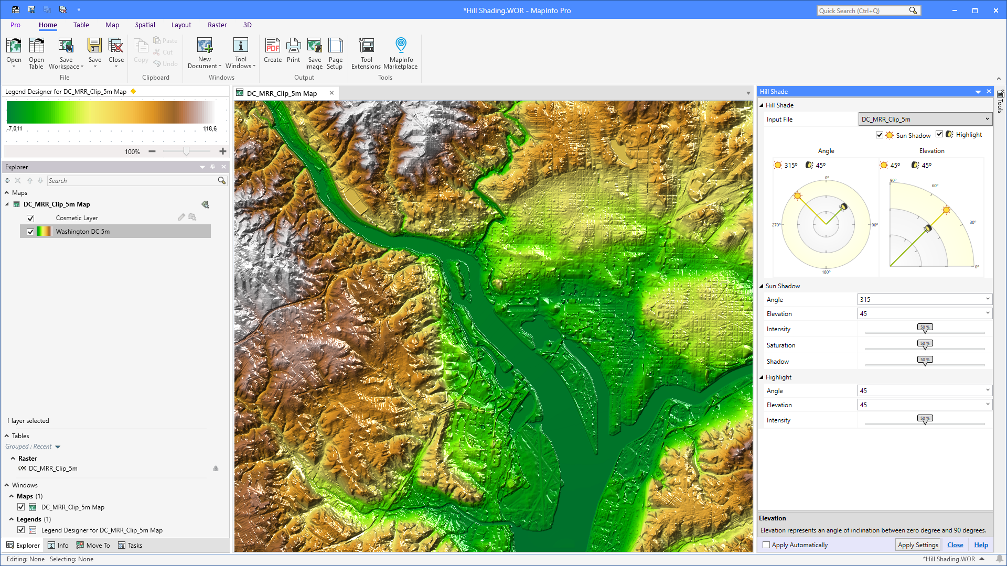The height and width of the screenshot is (566, 1007).
Task: Collapse the Tables section in Explorer
Action: pyautogui.click(x=7, y=436)
